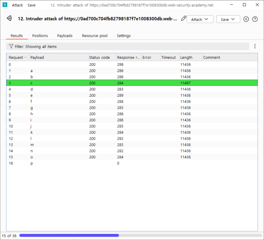Click the '15 of 36' status text
264x240 pixels.
9,236
